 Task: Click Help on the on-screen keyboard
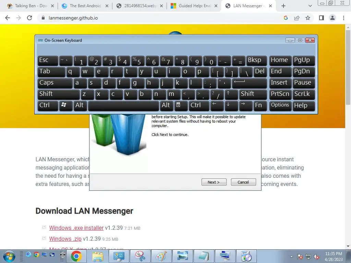[304, 105]
